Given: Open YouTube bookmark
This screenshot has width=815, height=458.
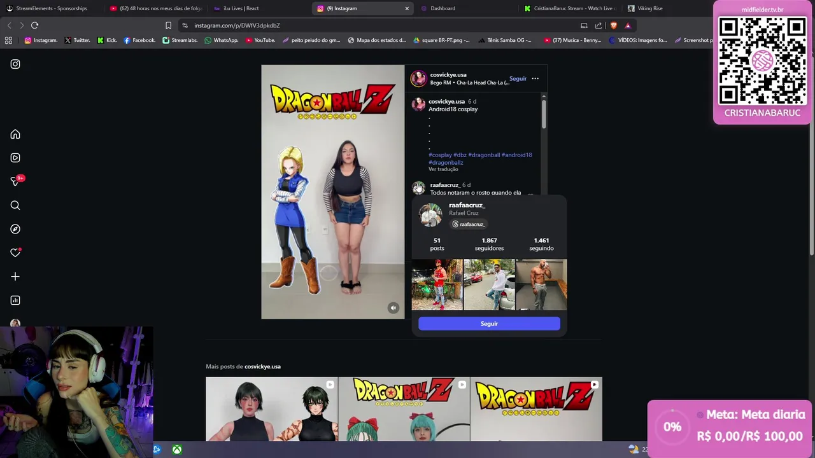Looking at the screenshot, I should pos(260,40).
